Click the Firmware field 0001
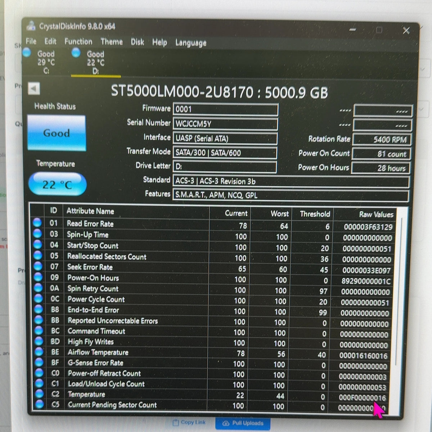Screen dimensions: 432x432 [225, 109]
